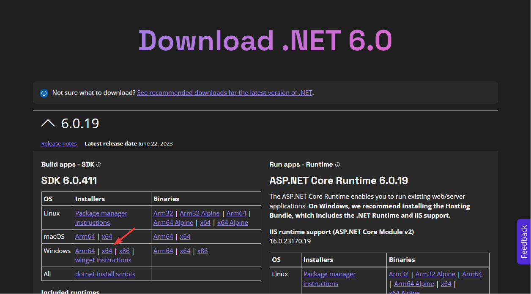Download SDK Linux x64 binaries
This screenshot has width=531, height=294.
click(205, 223)
